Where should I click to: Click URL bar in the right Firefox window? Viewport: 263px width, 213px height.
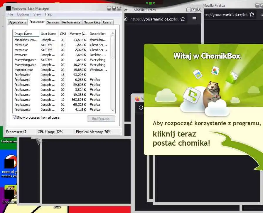coord(226,15)
